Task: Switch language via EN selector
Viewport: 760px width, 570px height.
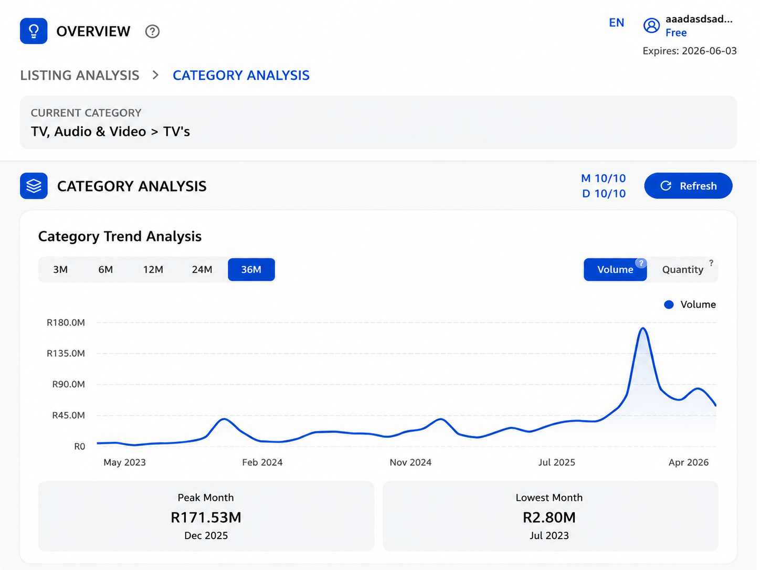Action: coord(617,23)
